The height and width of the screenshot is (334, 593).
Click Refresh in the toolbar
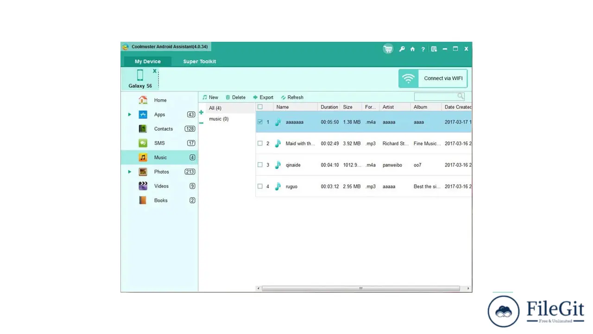[x=292, y=97]
